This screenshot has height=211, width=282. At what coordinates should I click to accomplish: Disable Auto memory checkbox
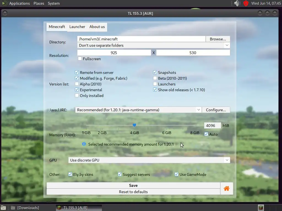pos(206,134)
